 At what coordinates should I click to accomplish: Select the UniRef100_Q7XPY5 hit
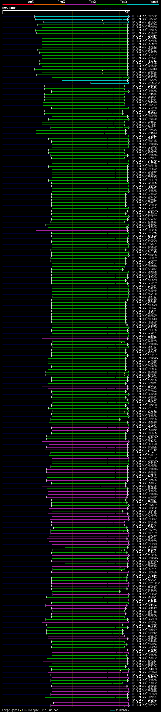tap(144, 625)
